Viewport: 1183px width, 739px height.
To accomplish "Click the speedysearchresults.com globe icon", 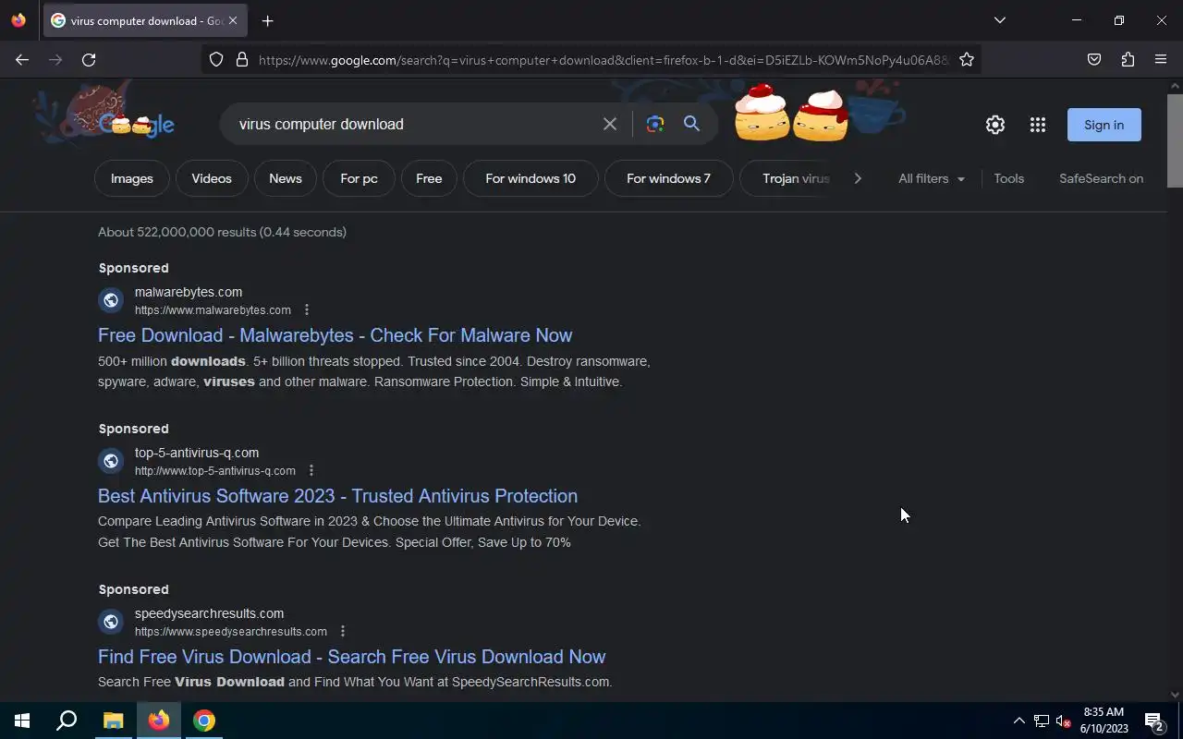I will [111, 622].
